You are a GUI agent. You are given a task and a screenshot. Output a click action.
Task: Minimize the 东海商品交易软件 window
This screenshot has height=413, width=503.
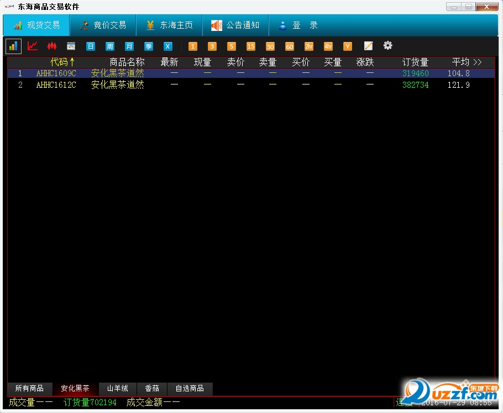click(x=454, y=7)
